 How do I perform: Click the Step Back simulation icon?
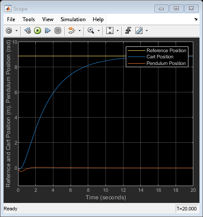coord(28,30)
